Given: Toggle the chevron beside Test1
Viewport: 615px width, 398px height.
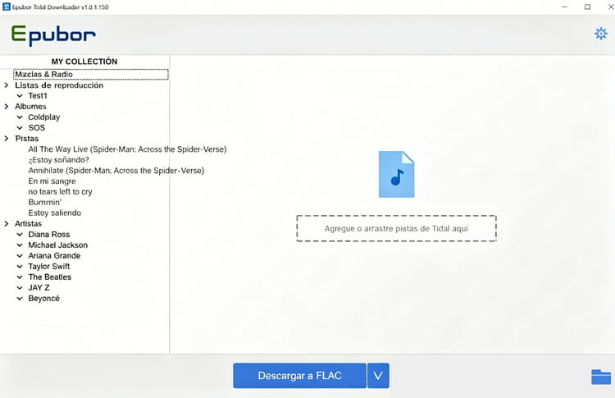Looking at the screenshot, I should click(20, 96).
